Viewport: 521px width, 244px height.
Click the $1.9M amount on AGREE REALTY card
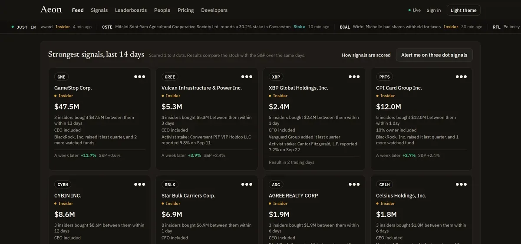pyautogui.click(x=279, y=214)
